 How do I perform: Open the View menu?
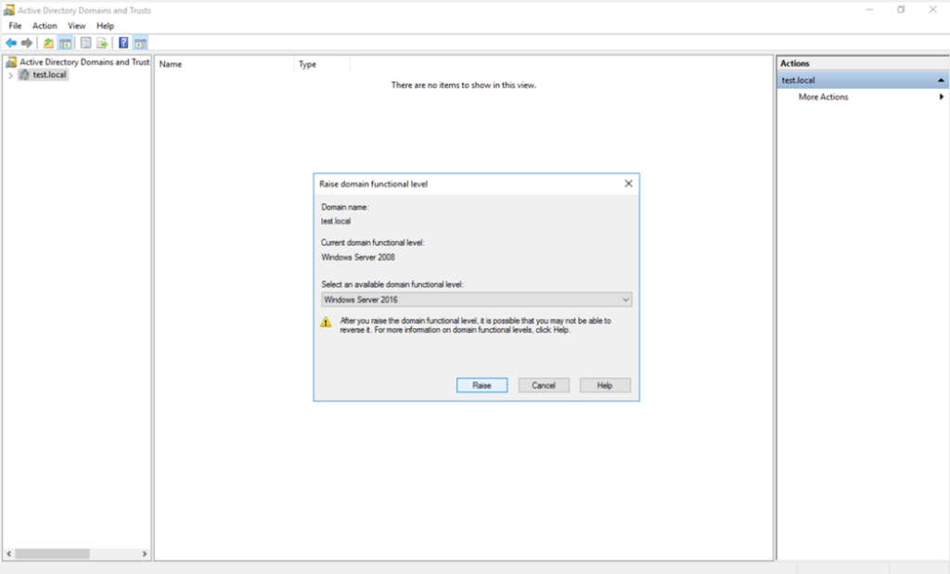tap(76, 26)
